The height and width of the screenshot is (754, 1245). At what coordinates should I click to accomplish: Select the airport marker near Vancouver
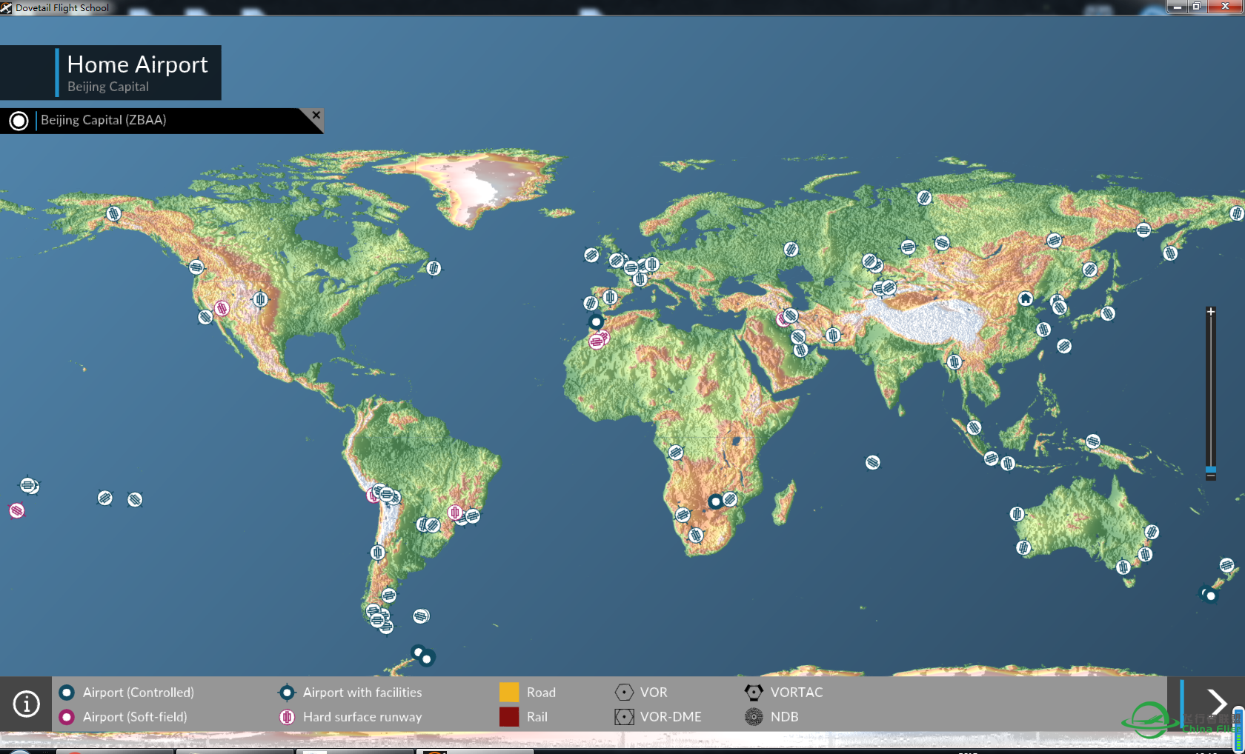click(196, 267)
